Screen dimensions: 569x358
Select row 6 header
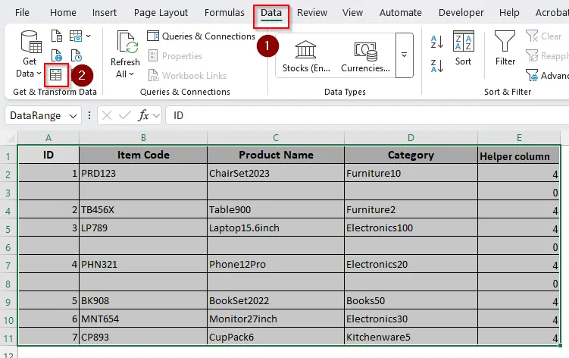tap(8, 247)
